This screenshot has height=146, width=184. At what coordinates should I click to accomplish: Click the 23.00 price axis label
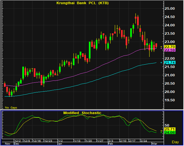pos(170,42)
